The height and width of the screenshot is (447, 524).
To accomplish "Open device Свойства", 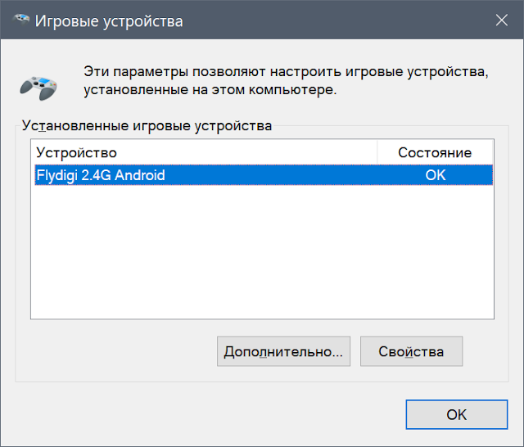I will pos(411,351).
